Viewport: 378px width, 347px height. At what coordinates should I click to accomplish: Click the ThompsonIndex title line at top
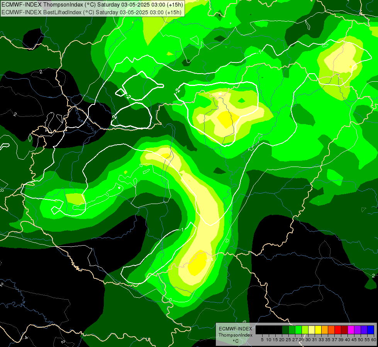(x=92, y=5)
